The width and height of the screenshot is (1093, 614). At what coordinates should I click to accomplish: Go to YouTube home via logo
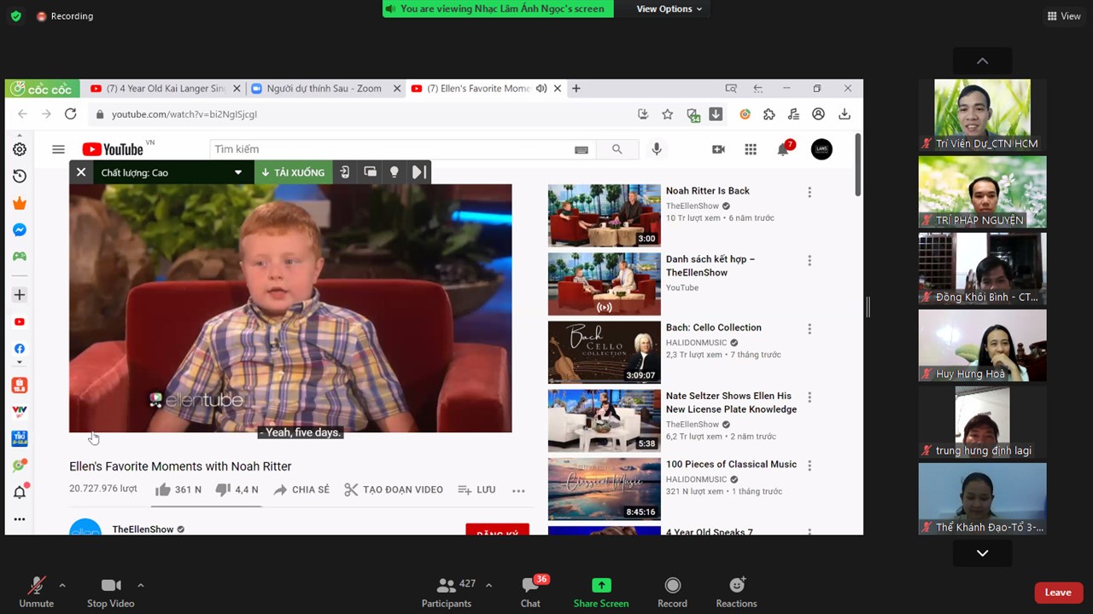pos(113,149)
